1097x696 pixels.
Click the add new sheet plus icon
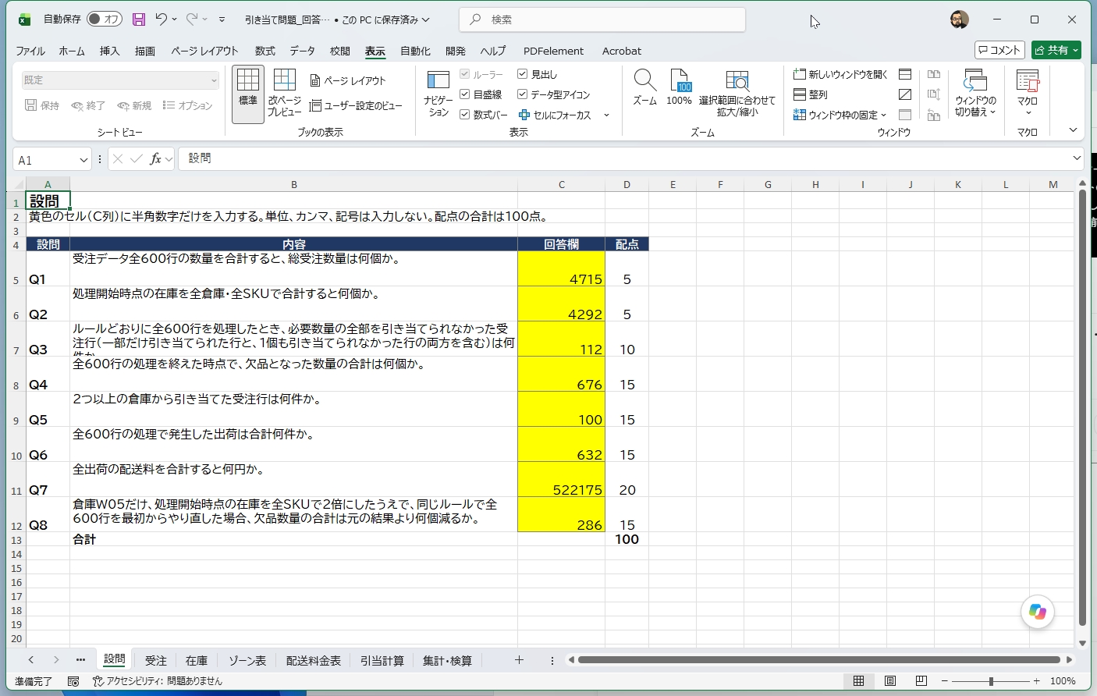[519, 660]
